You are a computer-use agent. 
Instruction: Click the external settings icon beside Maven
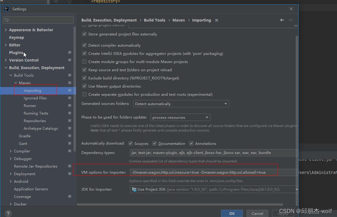pos(70,83)
